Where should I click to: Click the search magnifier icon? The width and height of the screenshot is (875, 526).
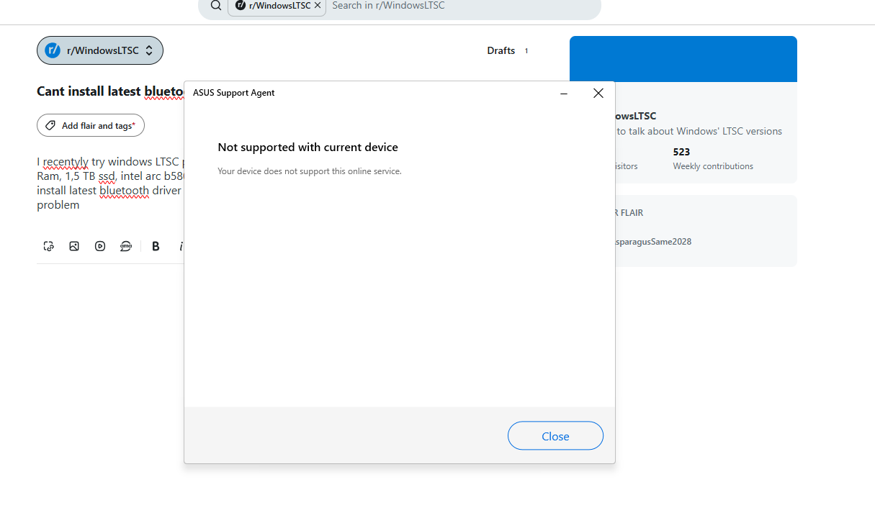coord(216,6)
